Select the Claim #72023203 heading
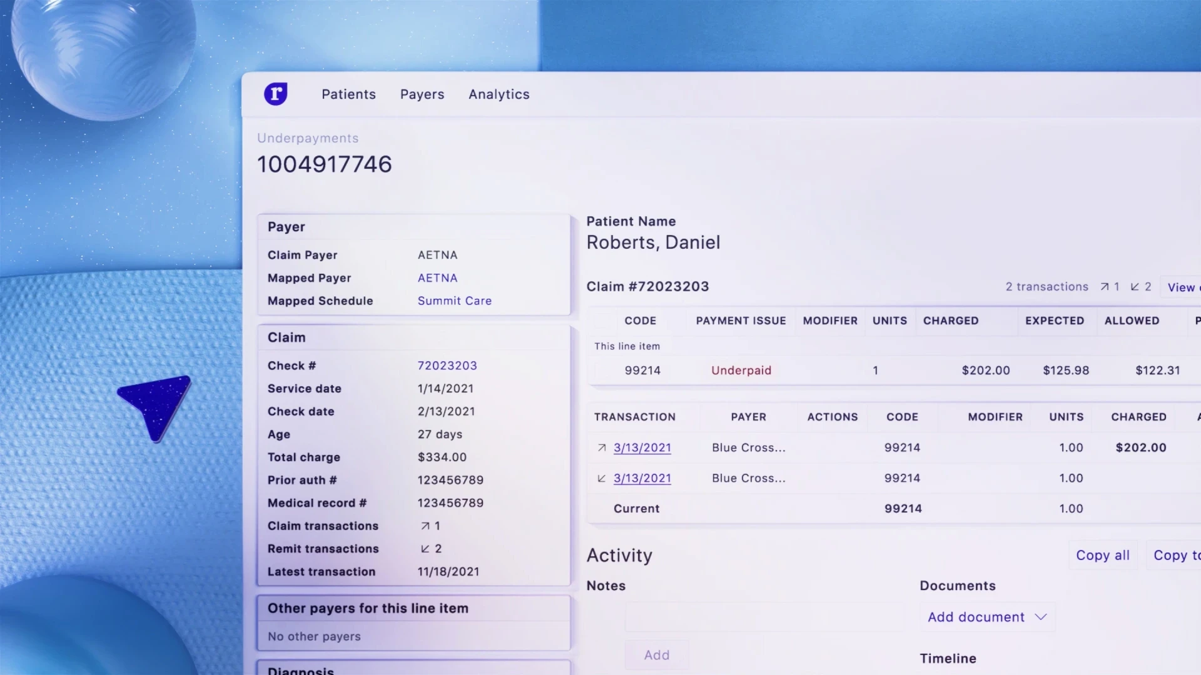Screen dimensions: 1201x675 [647, 286]
